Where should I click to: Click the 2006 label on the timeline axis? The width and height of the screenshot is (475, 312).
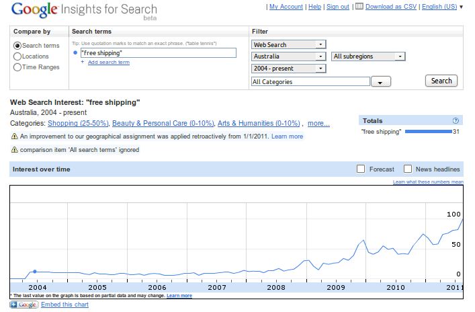coord(157,287)
